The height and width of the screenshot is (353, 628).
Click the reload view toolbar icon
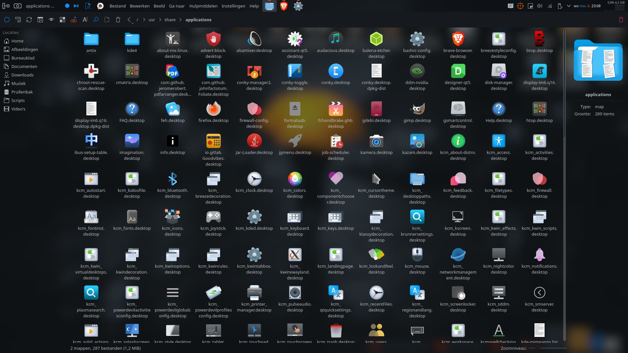click(29, 20)
